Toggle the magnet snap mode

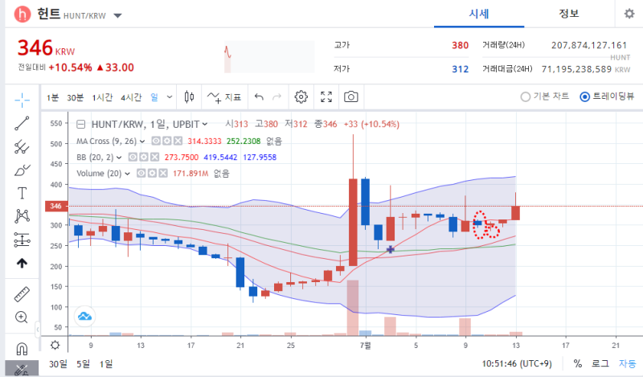(x=22, y=349)
